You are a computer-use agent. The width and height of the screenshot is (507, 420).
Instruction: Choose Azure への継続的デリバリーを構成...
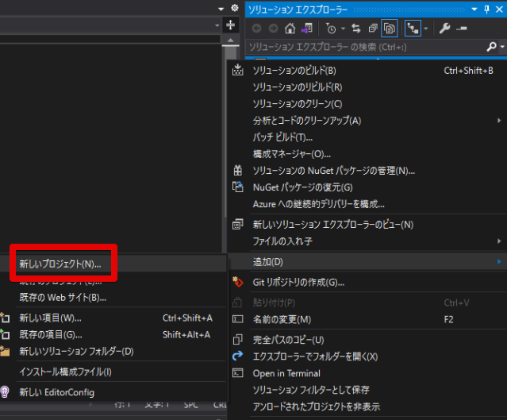coord(367,204)
